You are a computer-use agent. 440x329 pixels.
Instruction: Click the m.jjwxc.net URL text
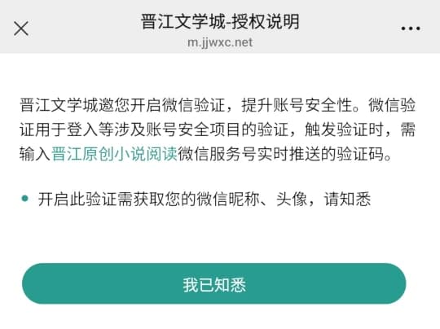click(220, 42)
